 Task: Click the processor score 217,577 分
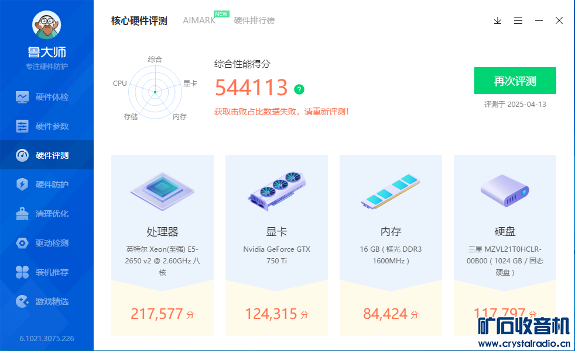162,314
